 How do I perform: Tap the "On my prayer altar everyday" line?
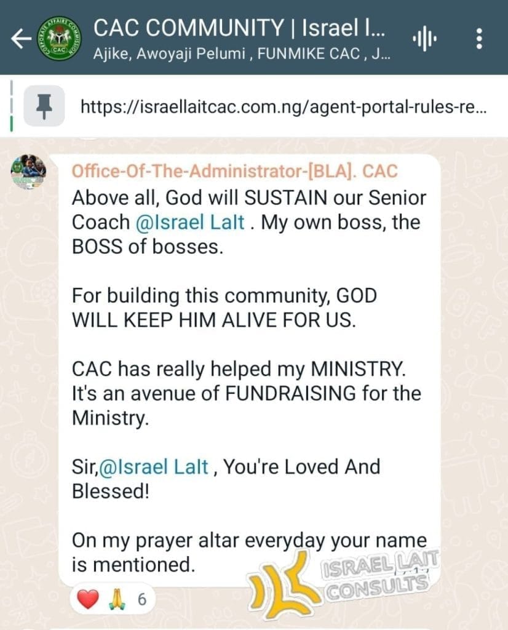click(248, 541)
